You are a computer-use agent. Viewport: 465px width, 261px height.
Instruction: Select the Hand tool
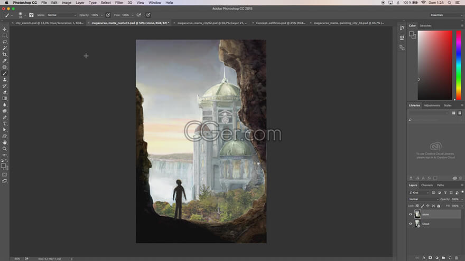click(x=4, y=142)
